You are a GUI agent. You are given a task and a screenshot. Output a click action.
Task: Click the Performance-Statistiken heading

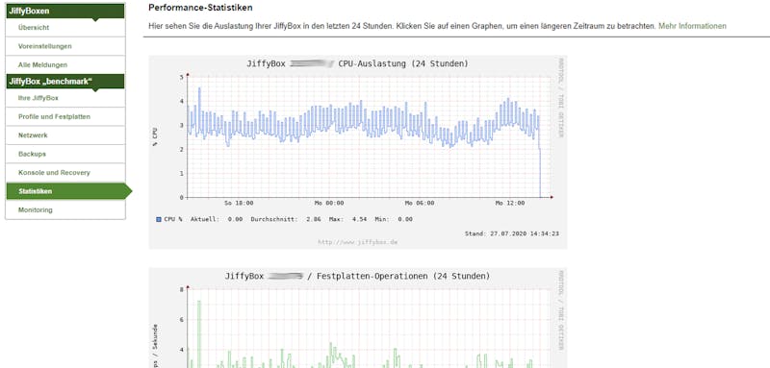200,8
